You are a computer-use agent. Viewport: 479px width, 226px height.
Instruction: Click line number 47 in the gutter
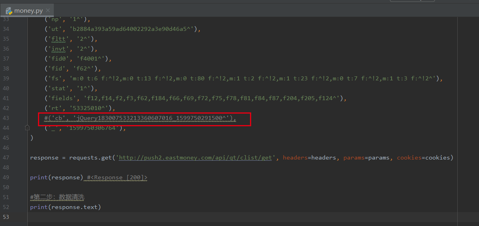[5, 158]
